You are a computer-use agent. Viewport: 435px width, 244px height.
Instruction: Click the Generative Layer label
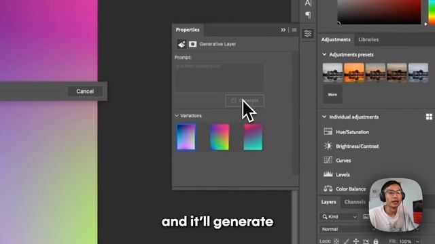[x=217, y=44]
